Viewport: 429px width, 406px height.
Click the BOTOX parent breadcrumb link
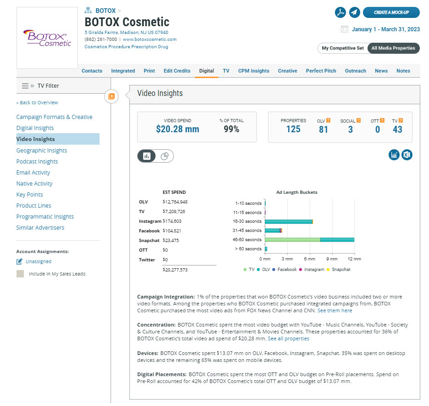coord(106,11)
